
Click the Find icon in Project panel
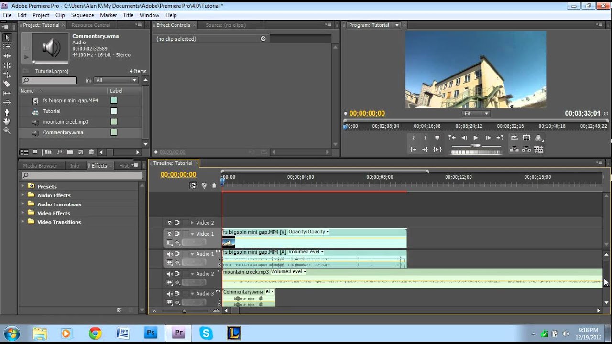click(x=59, y=152)
